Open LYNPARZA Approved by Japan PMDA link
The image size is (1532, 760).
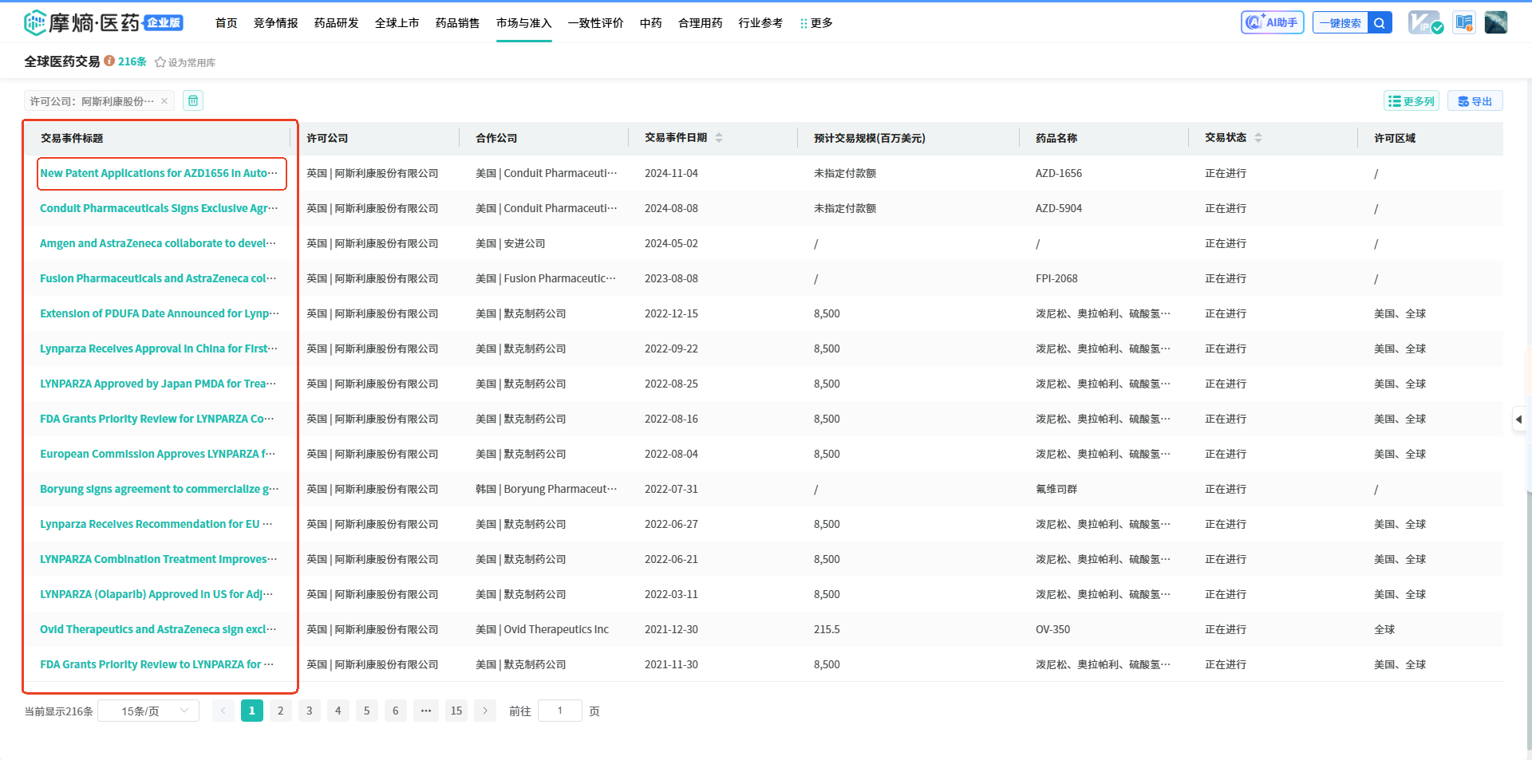(158, 384)
